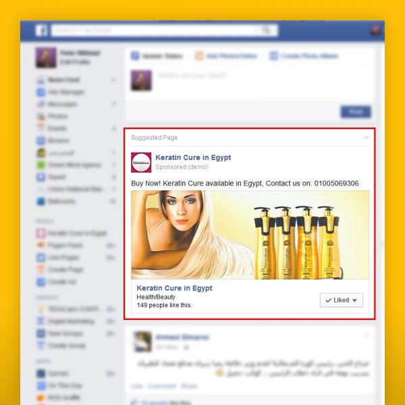This screenshot has width=405, height=405.
Task: Click the search magnifier icon
Action: click(266, 30)
